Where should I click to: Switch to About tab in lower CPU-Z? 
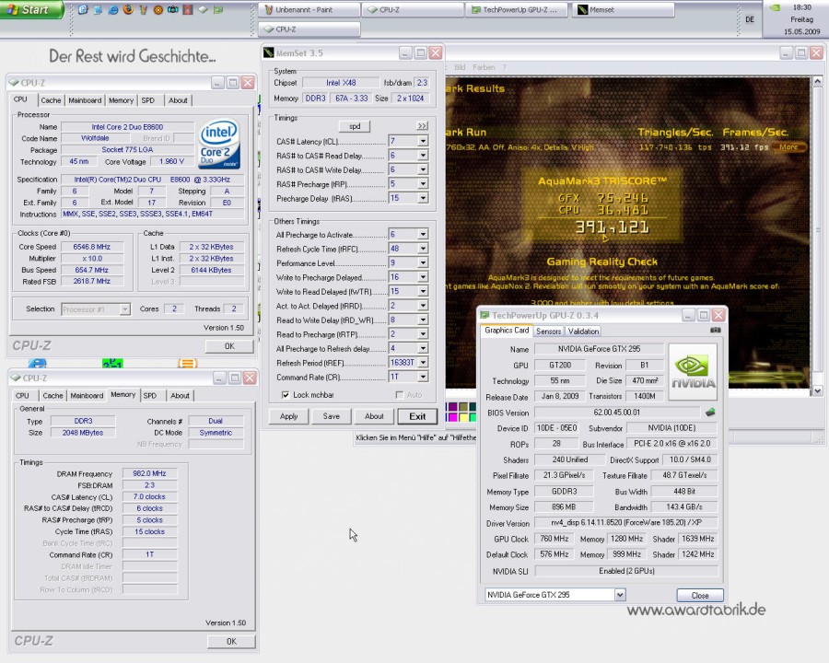coord(180,395)
